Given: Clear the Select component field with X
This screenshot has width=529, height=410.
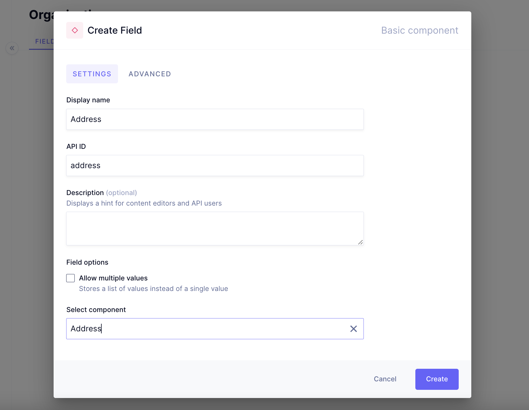Looking at the screenshot, I should coord(354,329).
